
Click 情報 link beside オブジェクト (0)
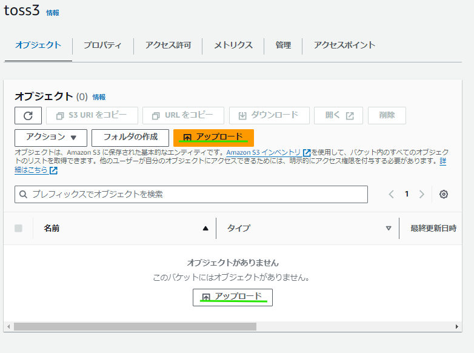click(x=99, y=97)
